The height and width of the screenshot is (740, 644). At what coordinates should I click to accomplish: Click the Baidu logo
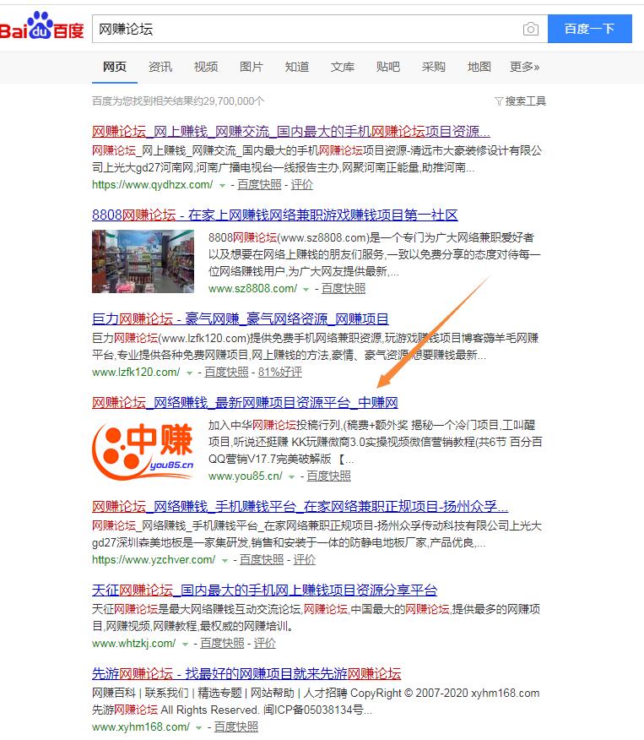click(41, 26)
